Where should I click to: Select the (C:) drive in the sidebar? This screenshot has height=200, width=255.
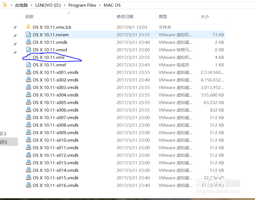(3, 134)
